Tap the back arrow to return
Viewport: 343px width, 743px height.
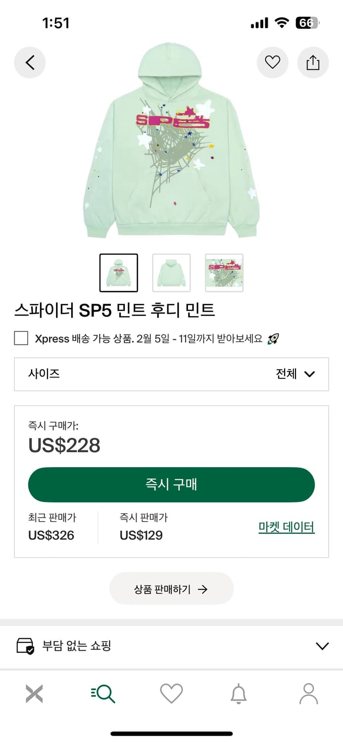click(30, 62)
